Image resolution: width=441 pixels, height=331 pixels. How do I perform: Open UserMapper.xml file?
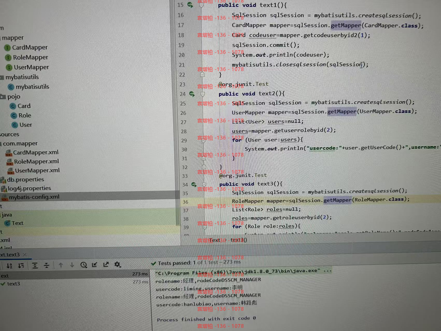[x=37, y=170]
